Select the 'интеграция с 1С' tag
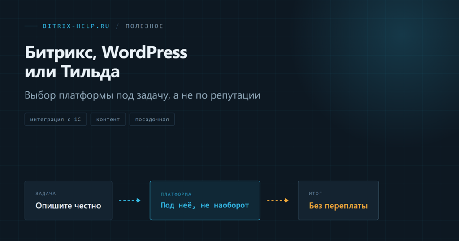459x241 pixels. tap(55, 119)
